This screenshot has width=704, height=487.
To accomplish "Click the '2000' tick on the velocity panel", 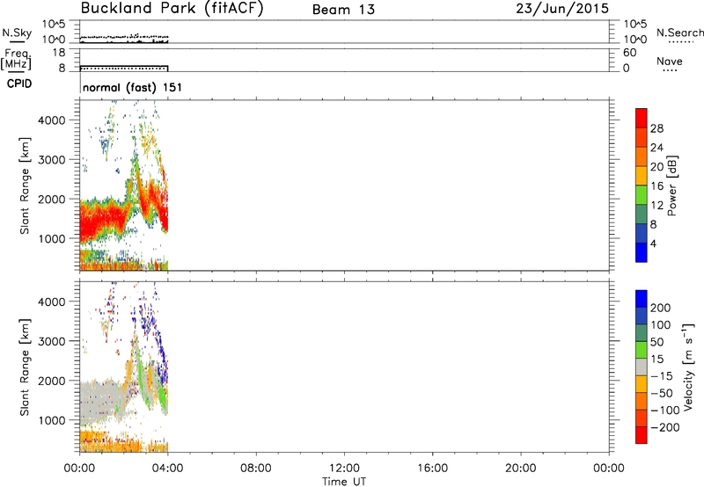I will click(52, 381).
